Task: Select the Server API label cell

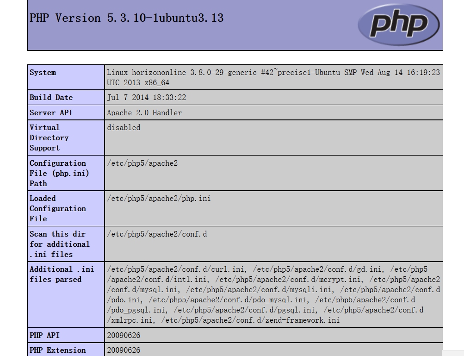Action: point(66,112)
